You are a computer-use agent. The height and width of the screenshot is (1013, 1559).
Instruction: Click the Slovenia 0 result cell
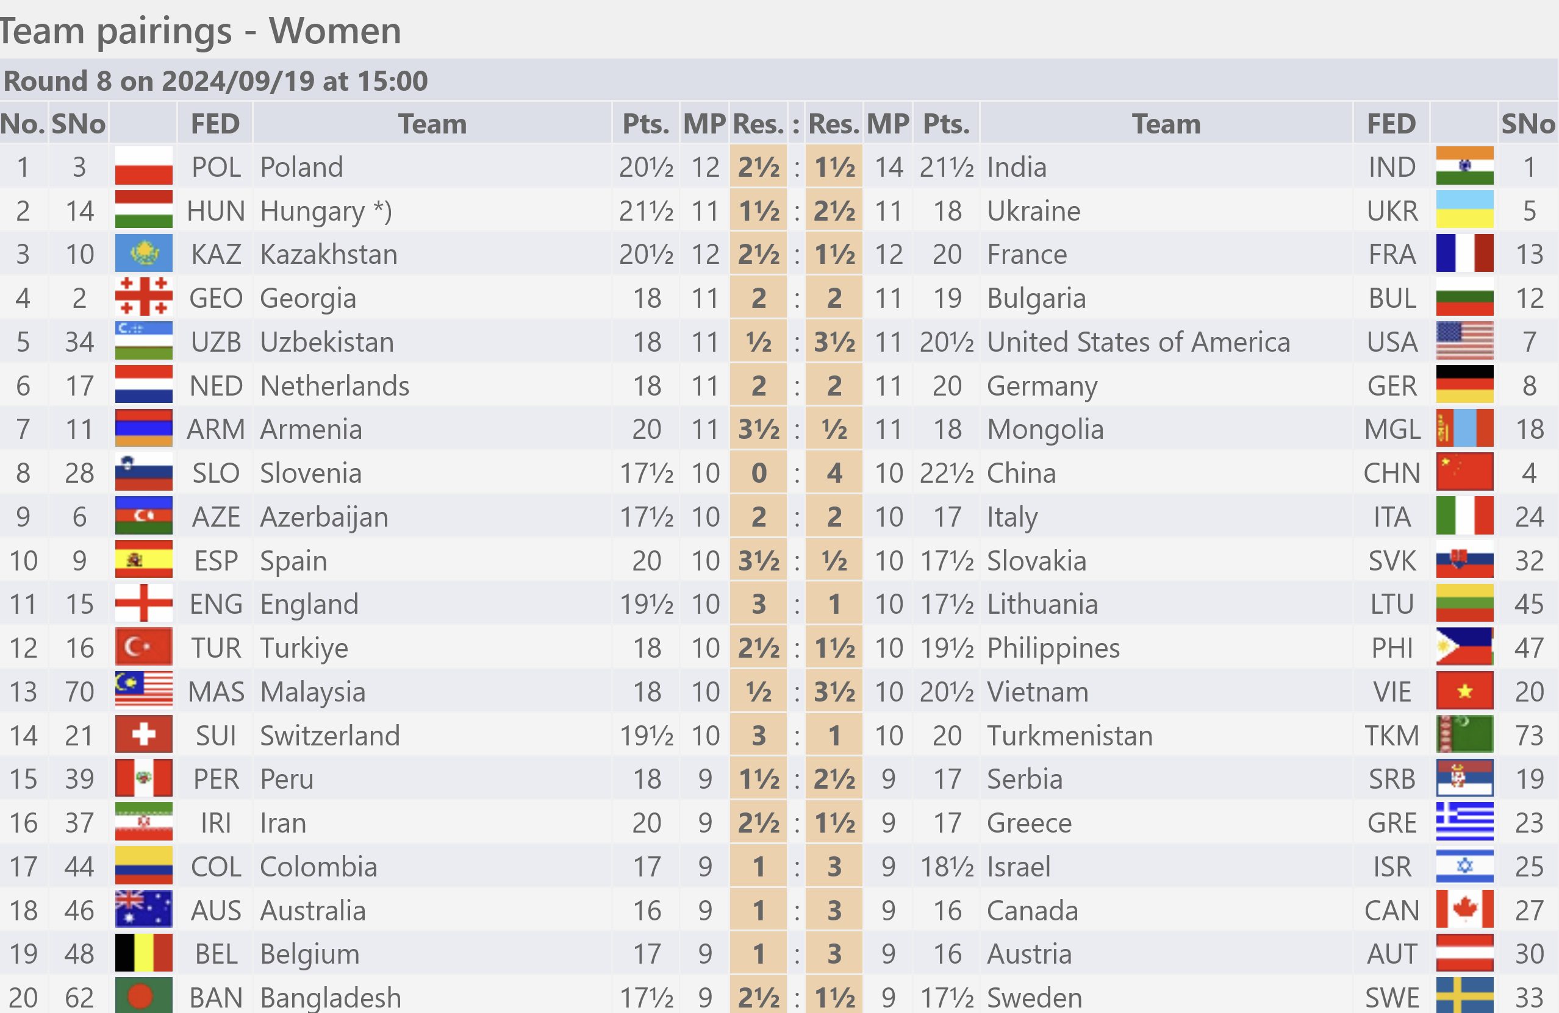[759, 473]
